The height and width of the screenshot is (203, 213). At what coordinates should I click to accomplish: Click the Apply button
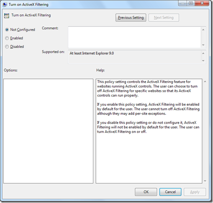coord(195,192)
